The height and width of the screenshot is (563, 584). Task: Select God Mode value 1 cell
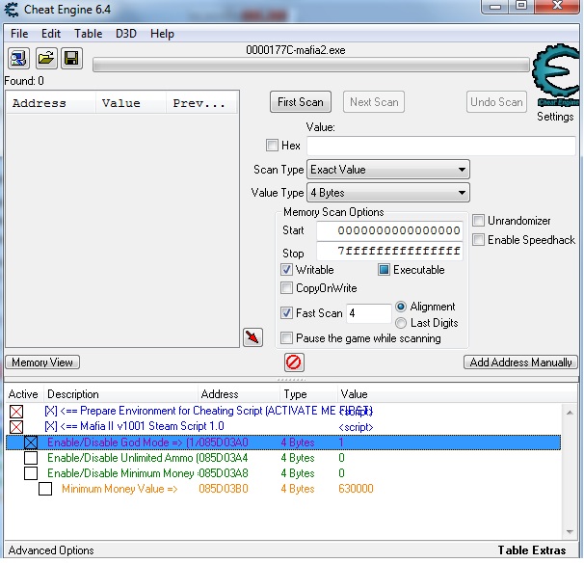click(x=341, y=442)
